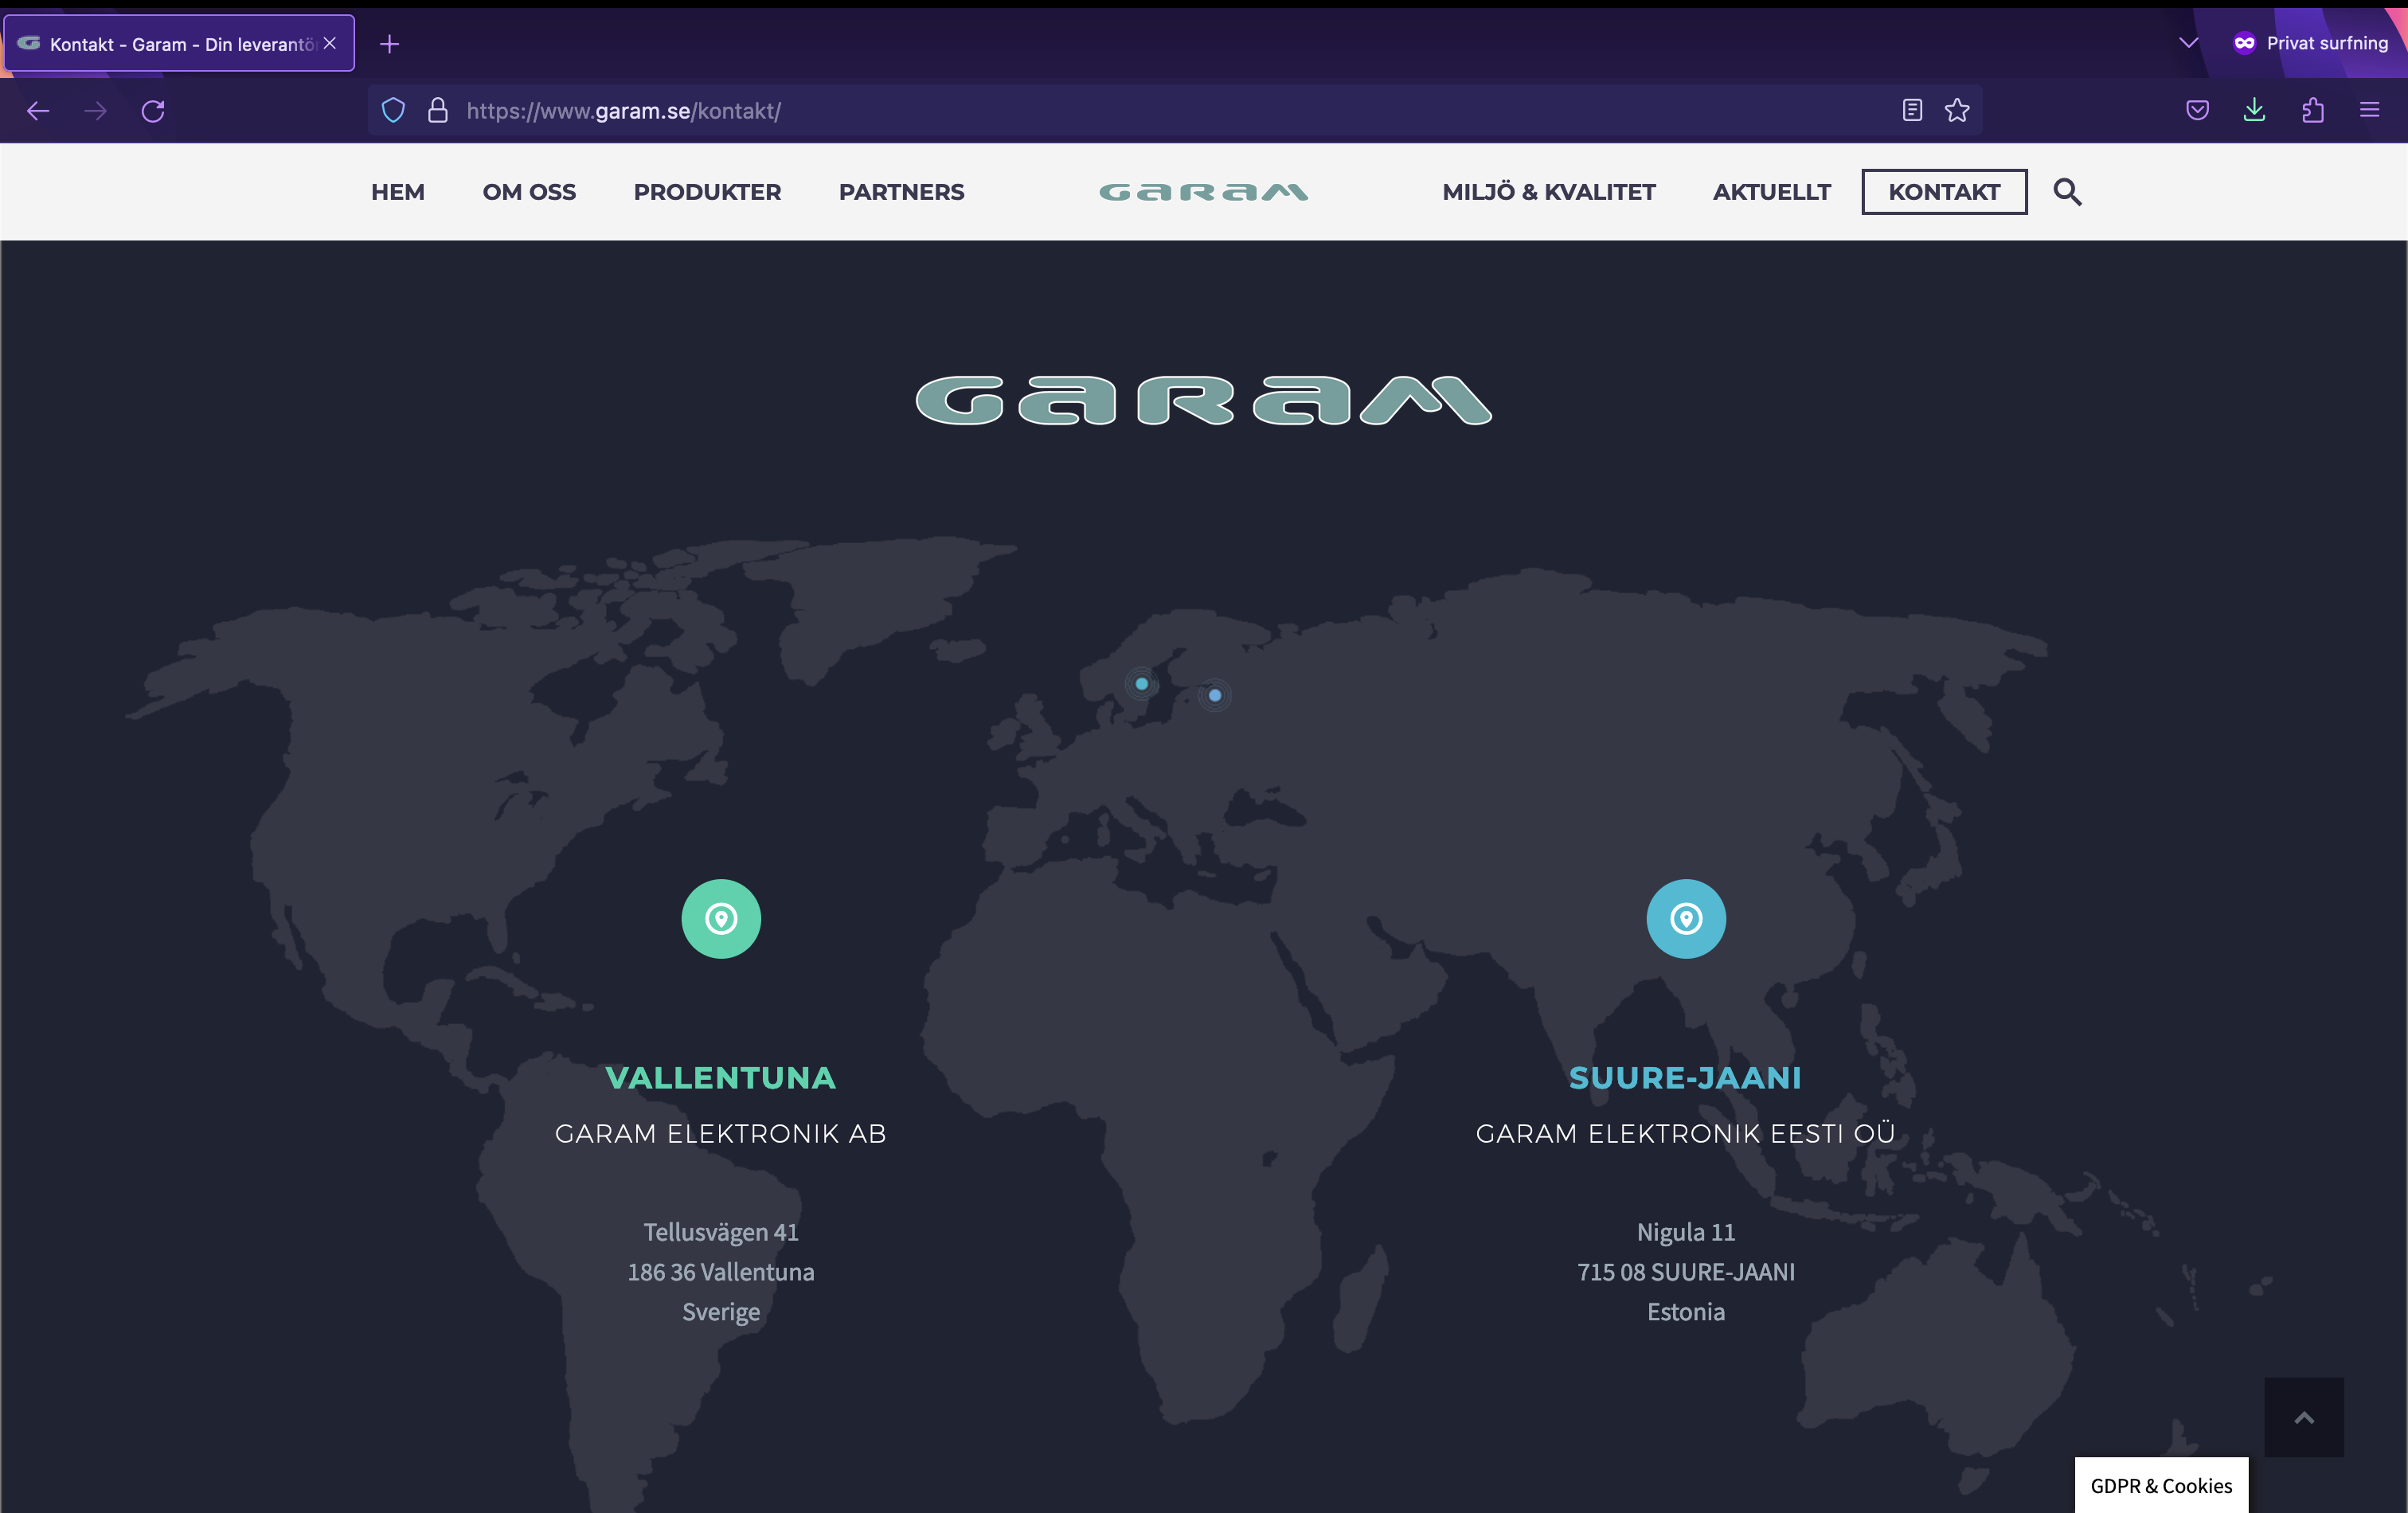This screenshot has width=2408, height=1513.
Task: Click the green Vallentuna location pin
Action: [x=721, y=919]
